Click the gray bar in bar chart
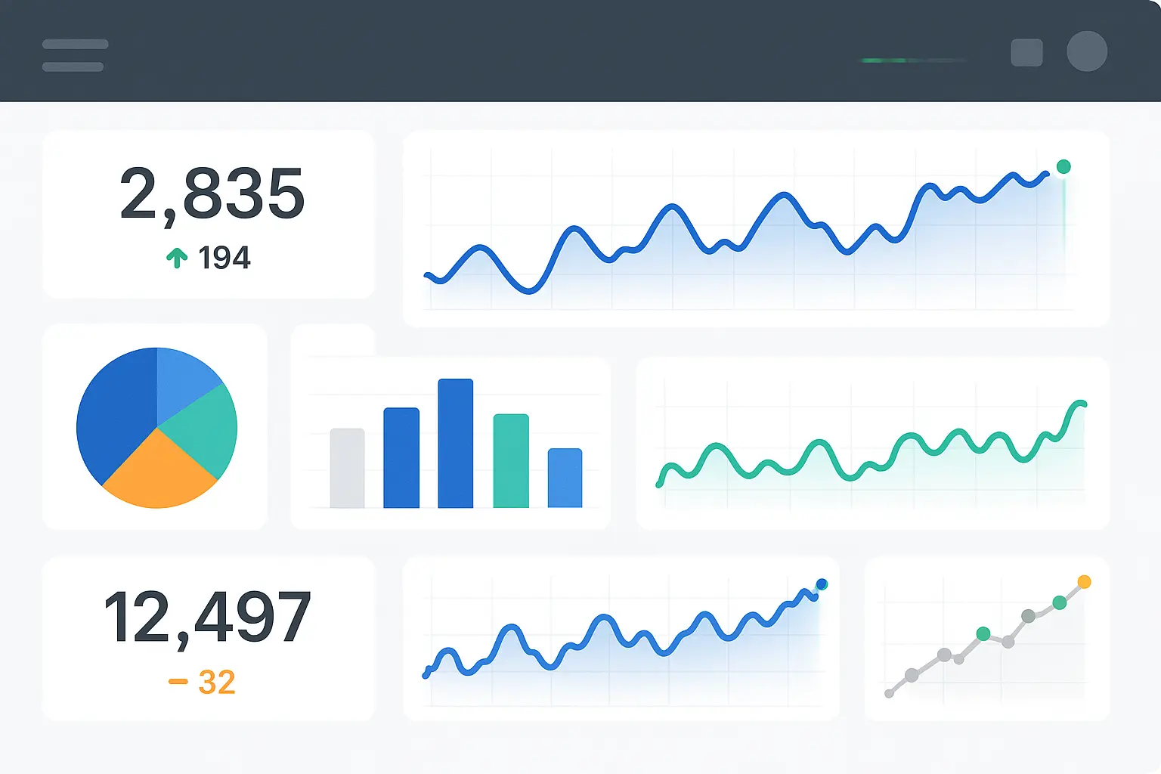The height and width of the screenshot is (774, 1161). click(x=347, y=468)
